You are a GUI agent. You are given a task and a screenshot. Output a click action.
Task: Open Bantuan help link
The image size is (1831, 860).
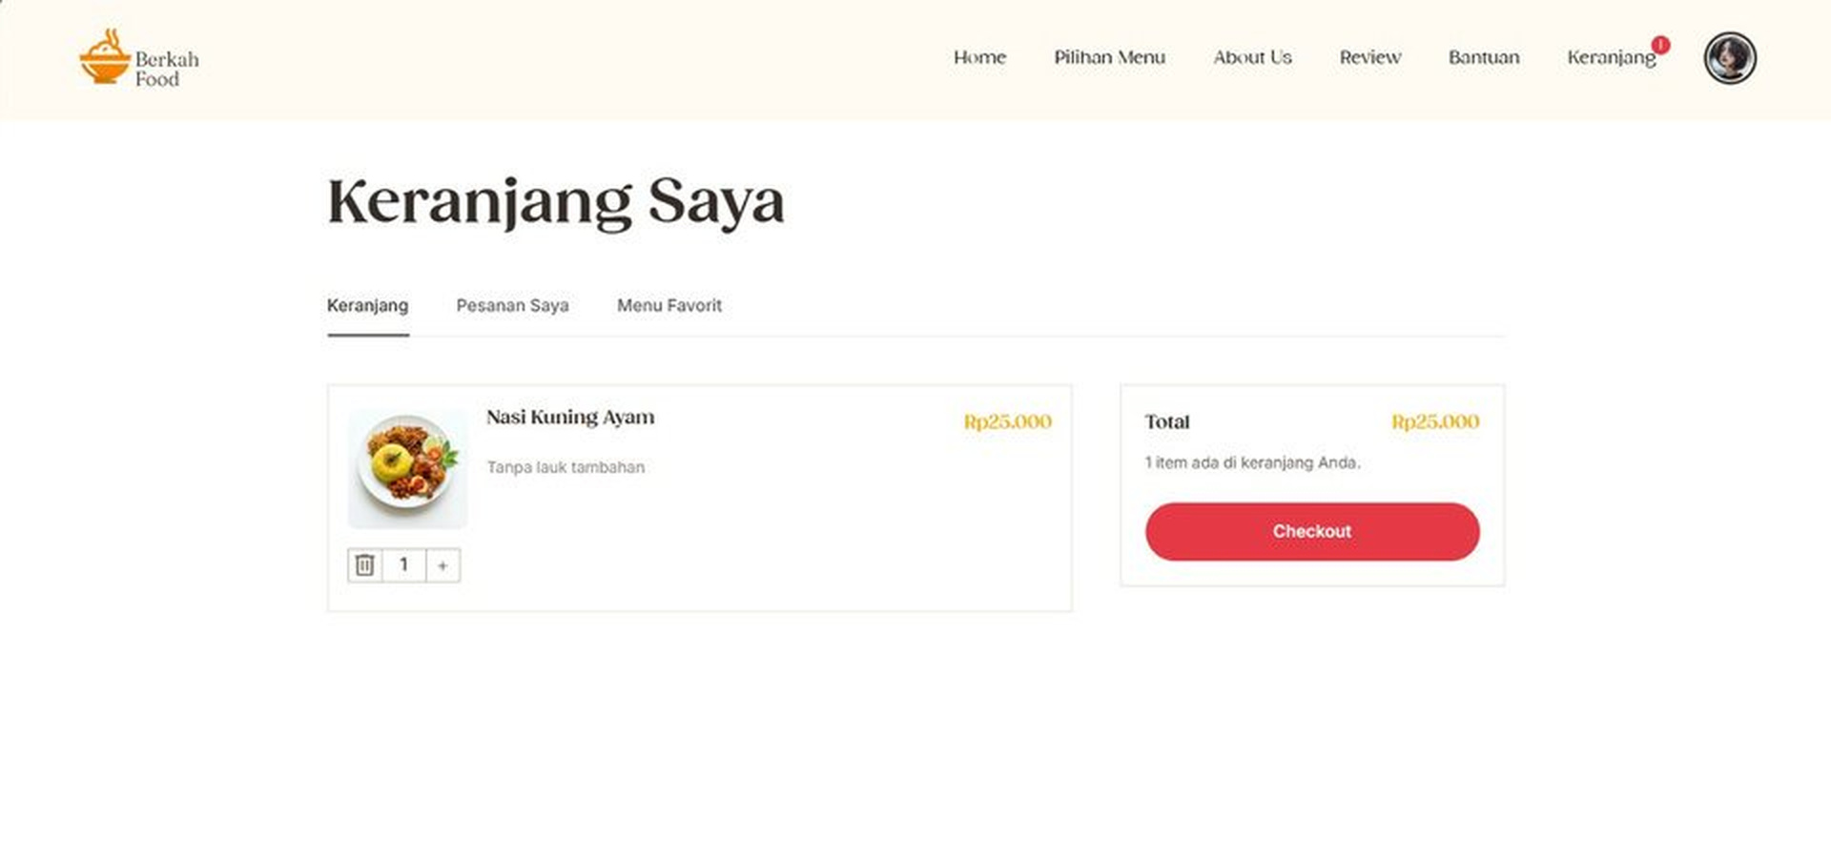pos(1483,57)
